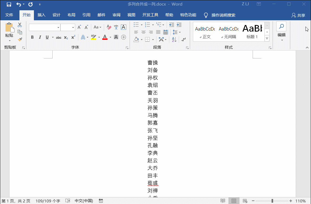Center align text
311x204 pixels.
(143, 32)
